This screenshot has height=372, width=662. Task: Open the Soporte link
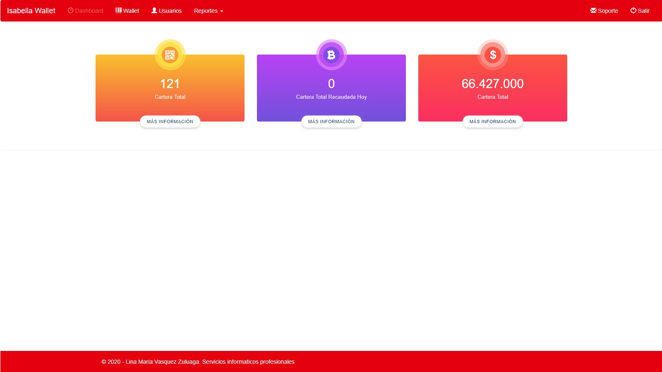tap(608, 11)
